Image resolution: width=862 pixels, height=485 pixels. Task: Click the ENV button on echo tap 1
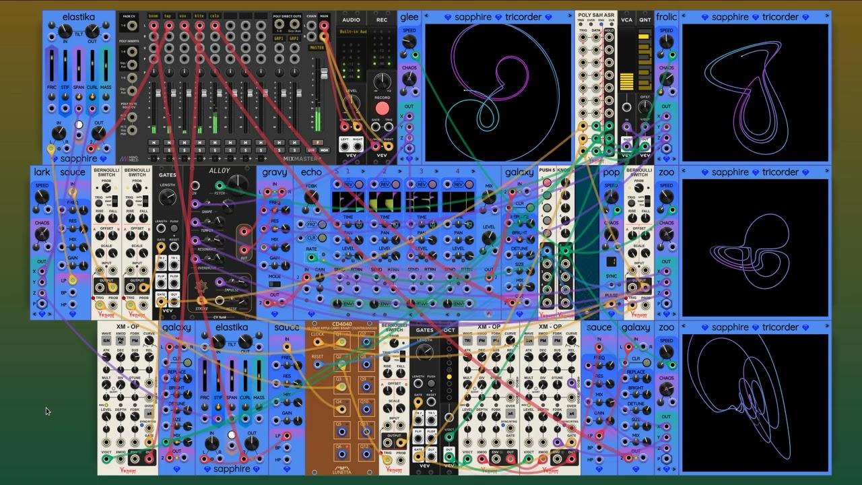[347, 304]
